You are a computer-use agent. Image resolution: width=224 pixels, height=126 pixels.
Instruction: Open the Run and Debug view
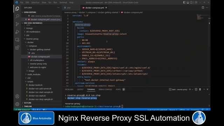pos(17,32)
